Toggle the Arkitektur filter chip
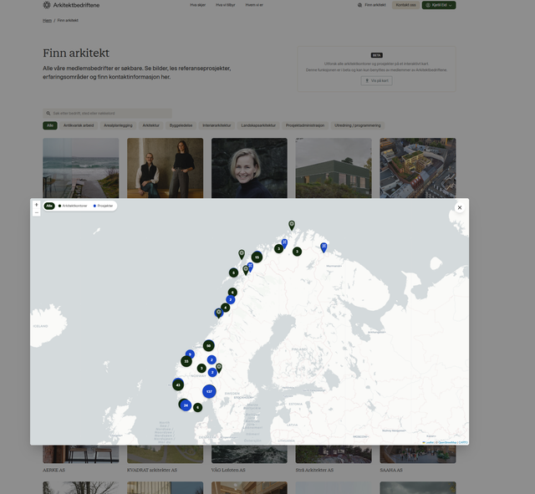Image resolution: width=535 pixels, height=494 pixels. click(150, 125)
